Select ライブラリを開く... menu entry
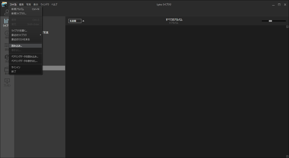The height and width of the screenshot is (158, 289). pos(25,30)
